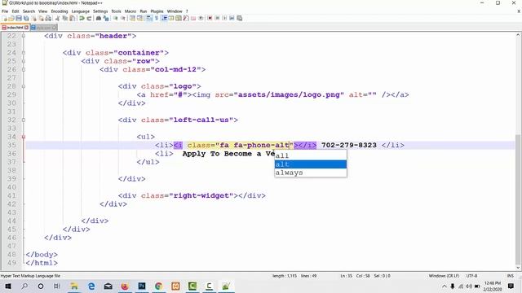Open Firefox from the taskbar
522x293 pixels.
click(x=125, y=286)
